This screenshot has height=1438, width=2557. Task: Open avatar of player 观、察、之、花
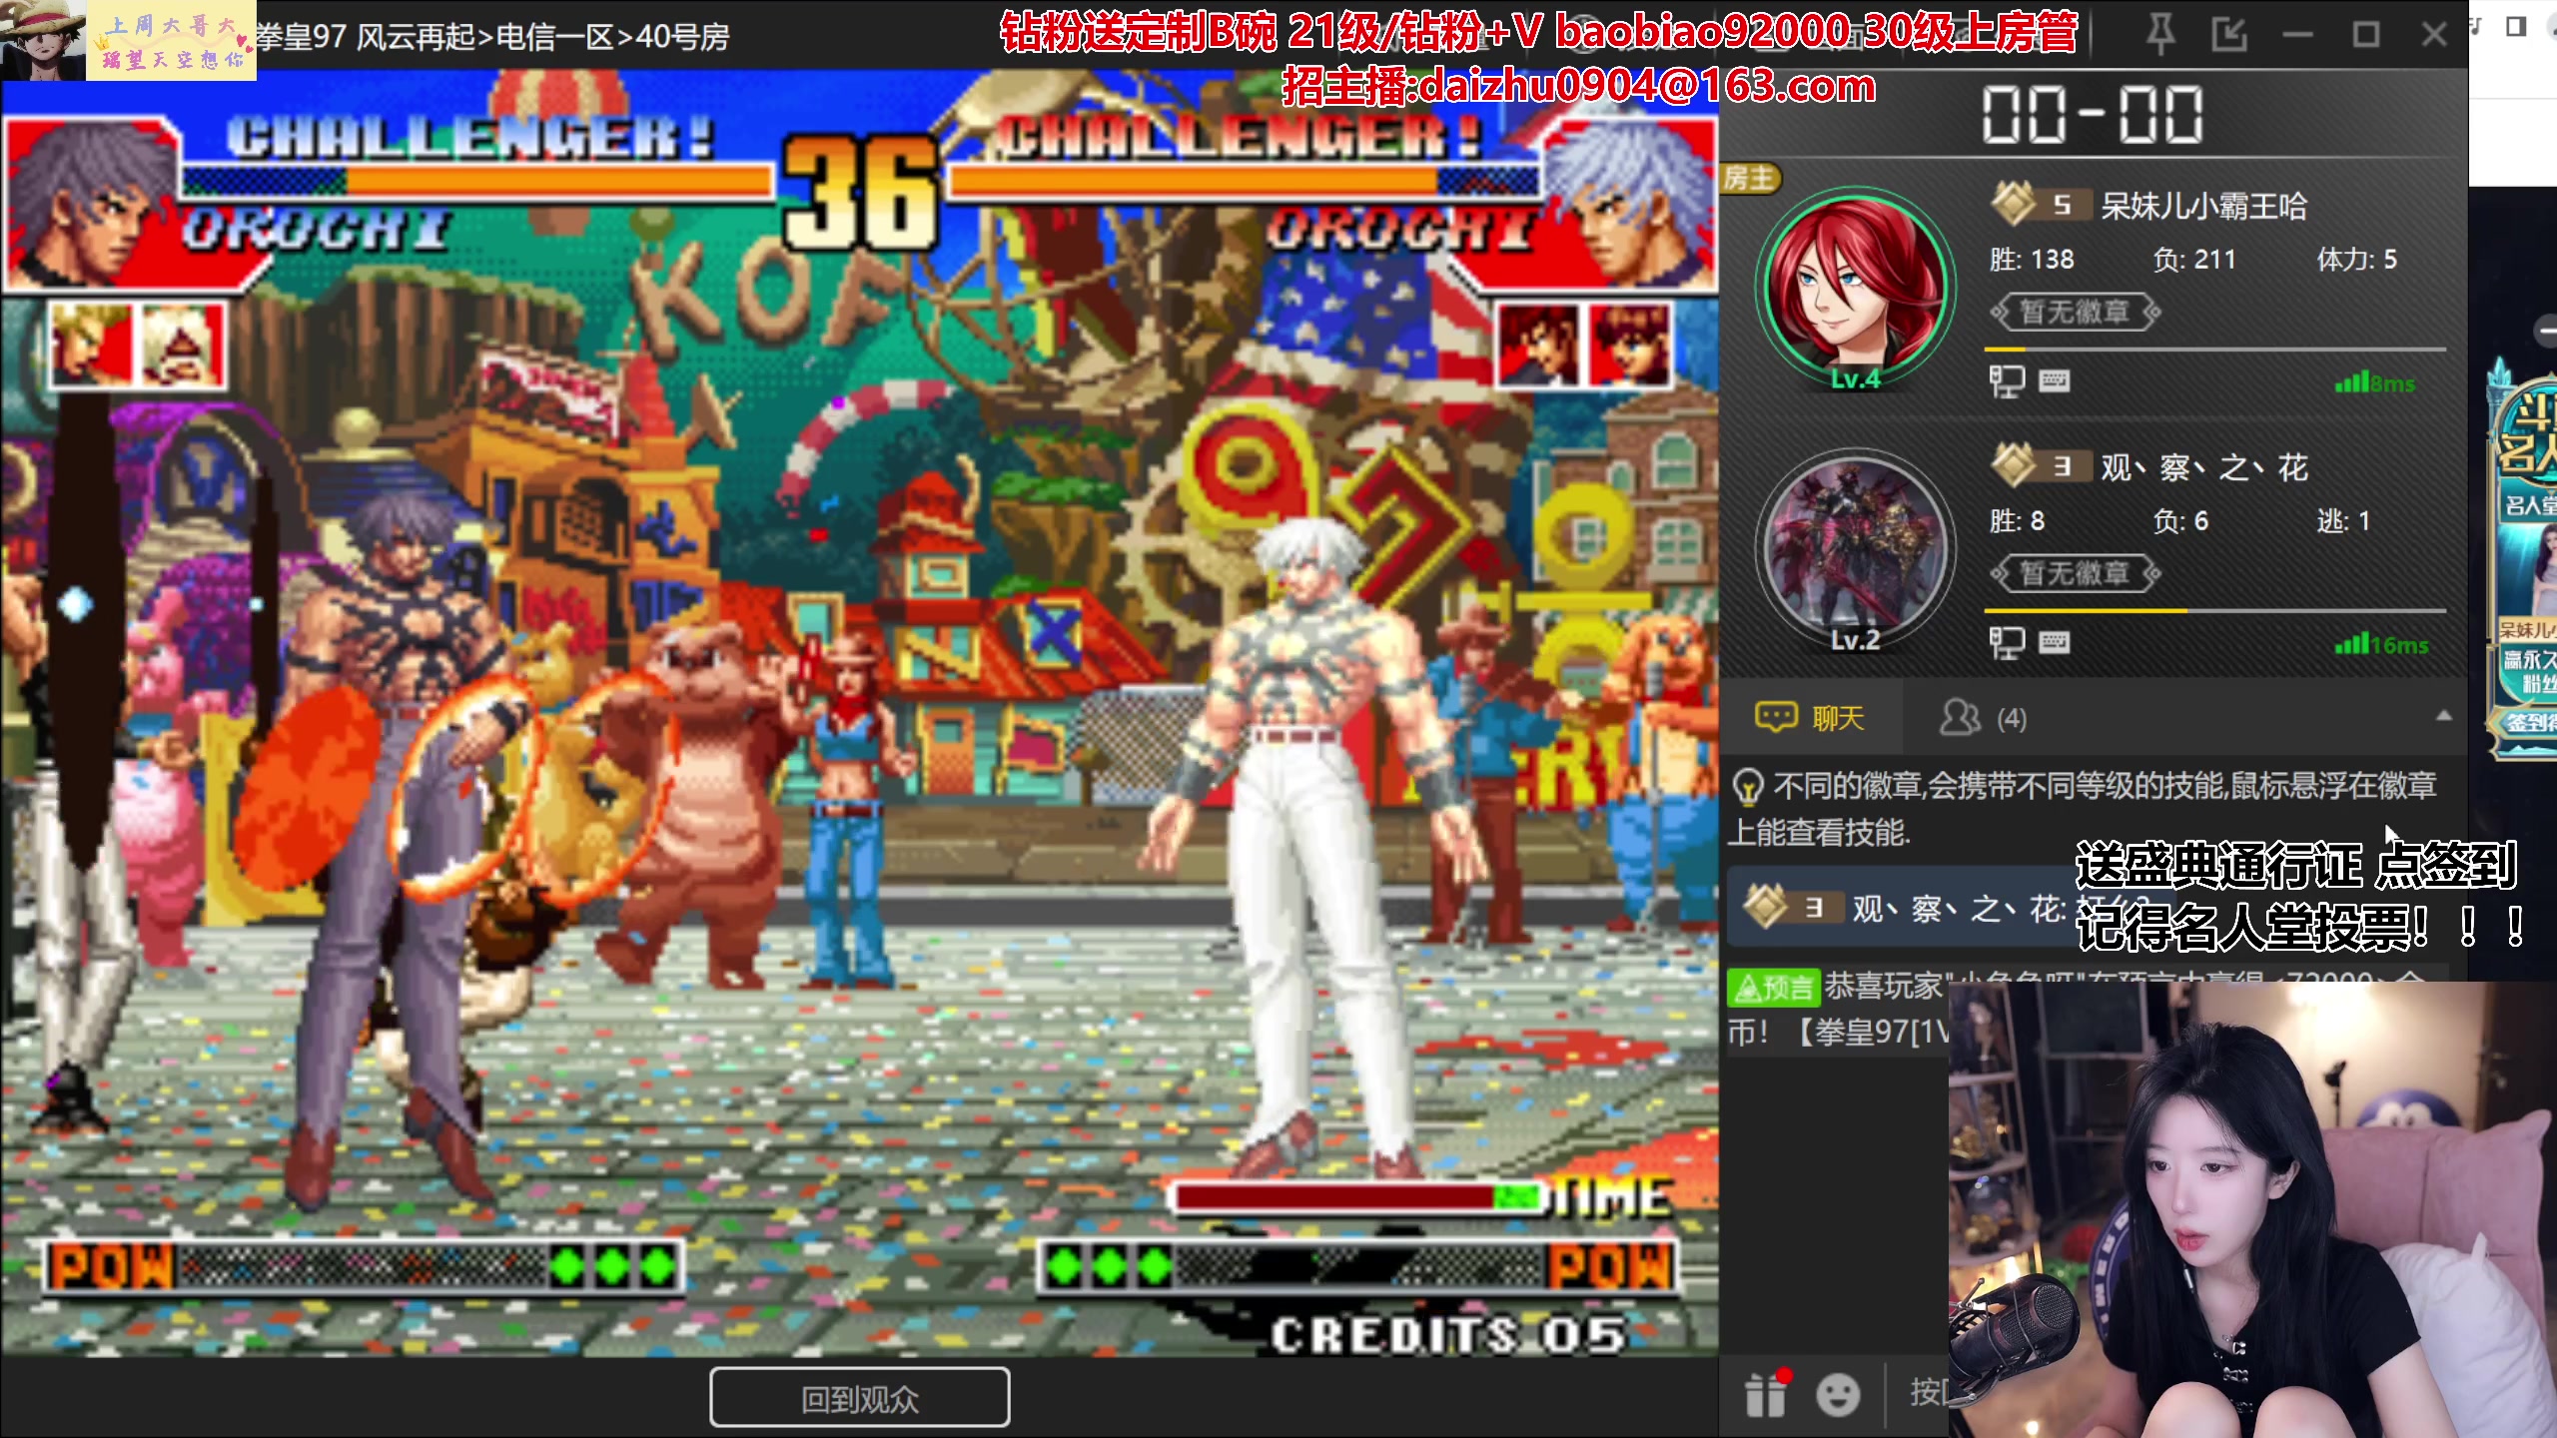click(1855, 550)
